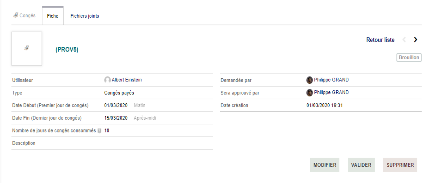Click the leave request thumbnail image
The width and height of the screenshot is (429, 183).
(x=27, y=48)
